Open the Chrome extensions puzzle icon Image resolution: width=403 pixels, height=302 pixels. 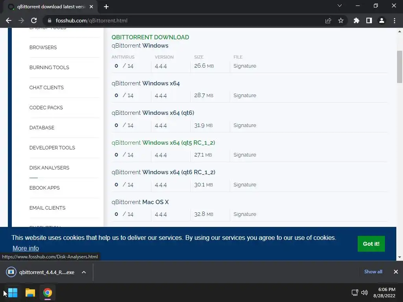coord(356,20)
